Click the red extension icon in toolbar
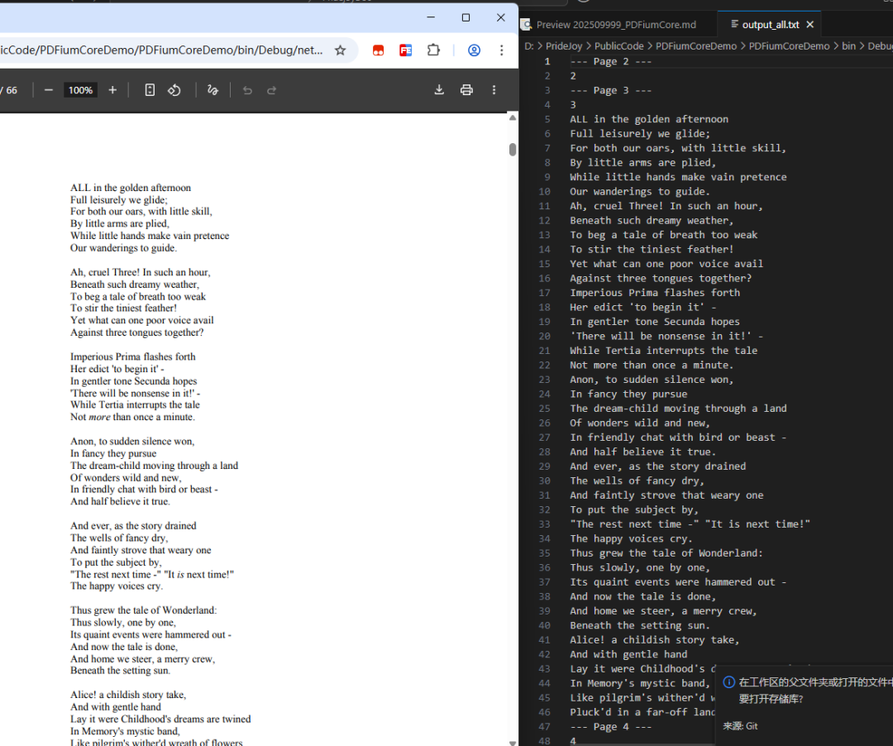 pyautogui.click(x=378, y=50)
